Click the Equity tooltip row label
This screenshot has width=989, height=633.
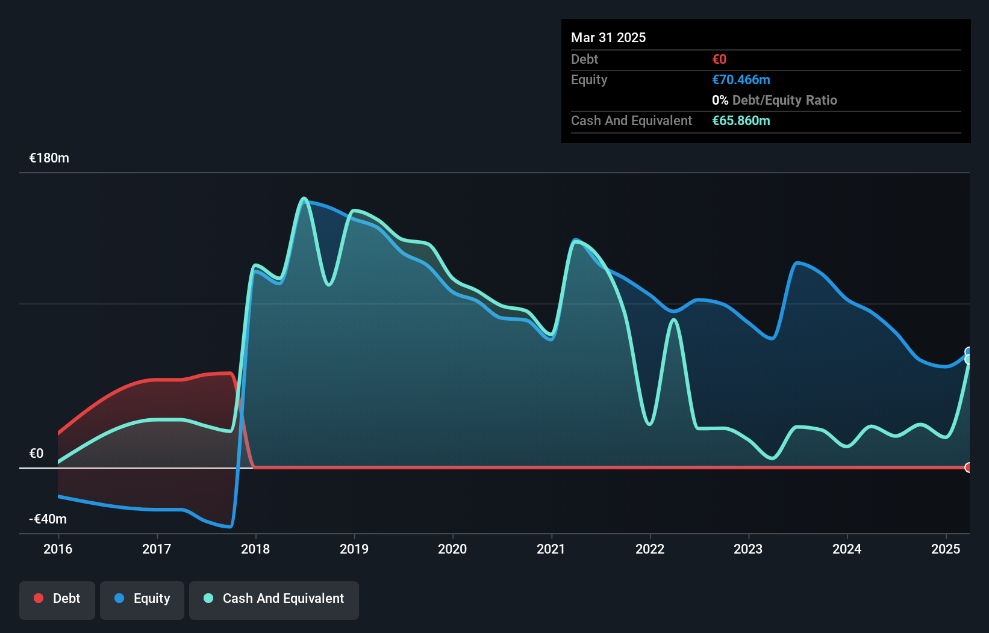[589, 79]
